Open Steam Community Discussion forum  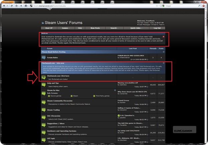pyautogui.click(x=60, y=101)
